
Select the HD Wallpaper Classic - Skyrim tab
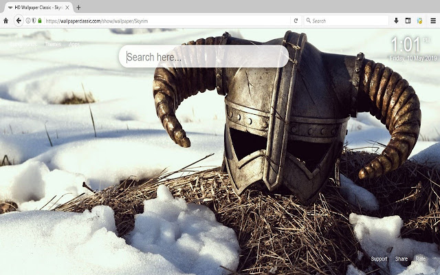tap(38, 8)
